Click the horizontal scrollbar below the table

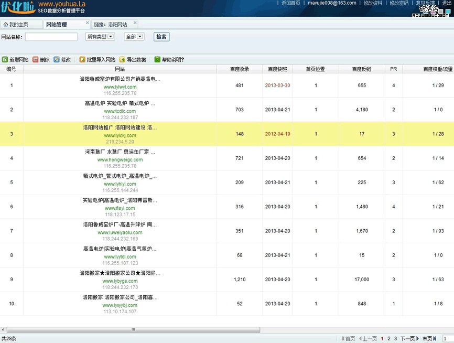point(133,329)
